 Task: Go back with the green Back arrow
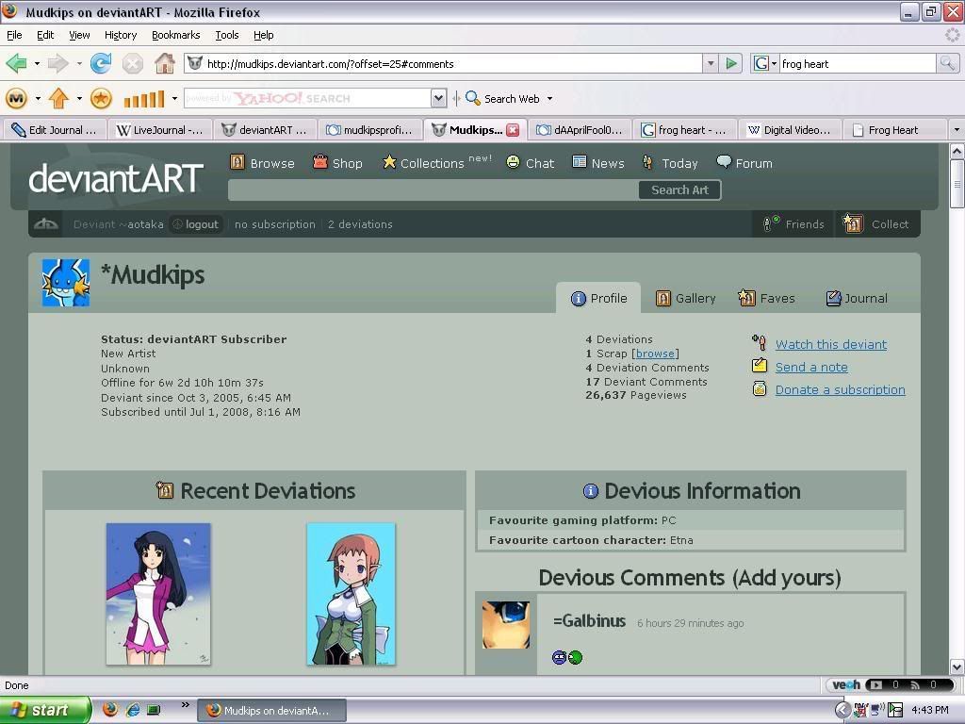pos(16,63)
